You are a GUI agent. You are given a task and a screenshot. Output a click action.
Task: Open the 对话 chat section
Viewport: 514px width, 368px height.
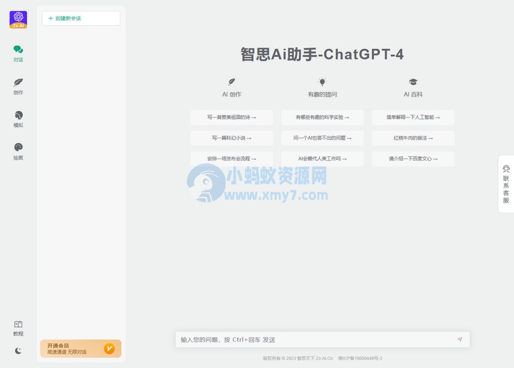[x=18, y=54]
